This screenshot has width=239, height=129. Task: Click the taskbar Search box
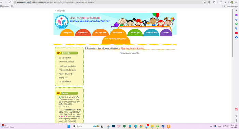pyautogui.click(x=85, y=126)
